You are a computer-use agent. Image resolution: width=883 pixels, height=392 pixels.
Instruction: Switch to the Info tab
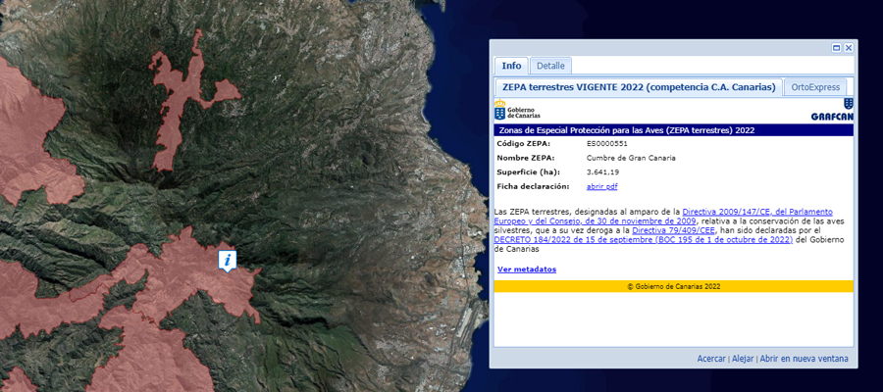511,66
